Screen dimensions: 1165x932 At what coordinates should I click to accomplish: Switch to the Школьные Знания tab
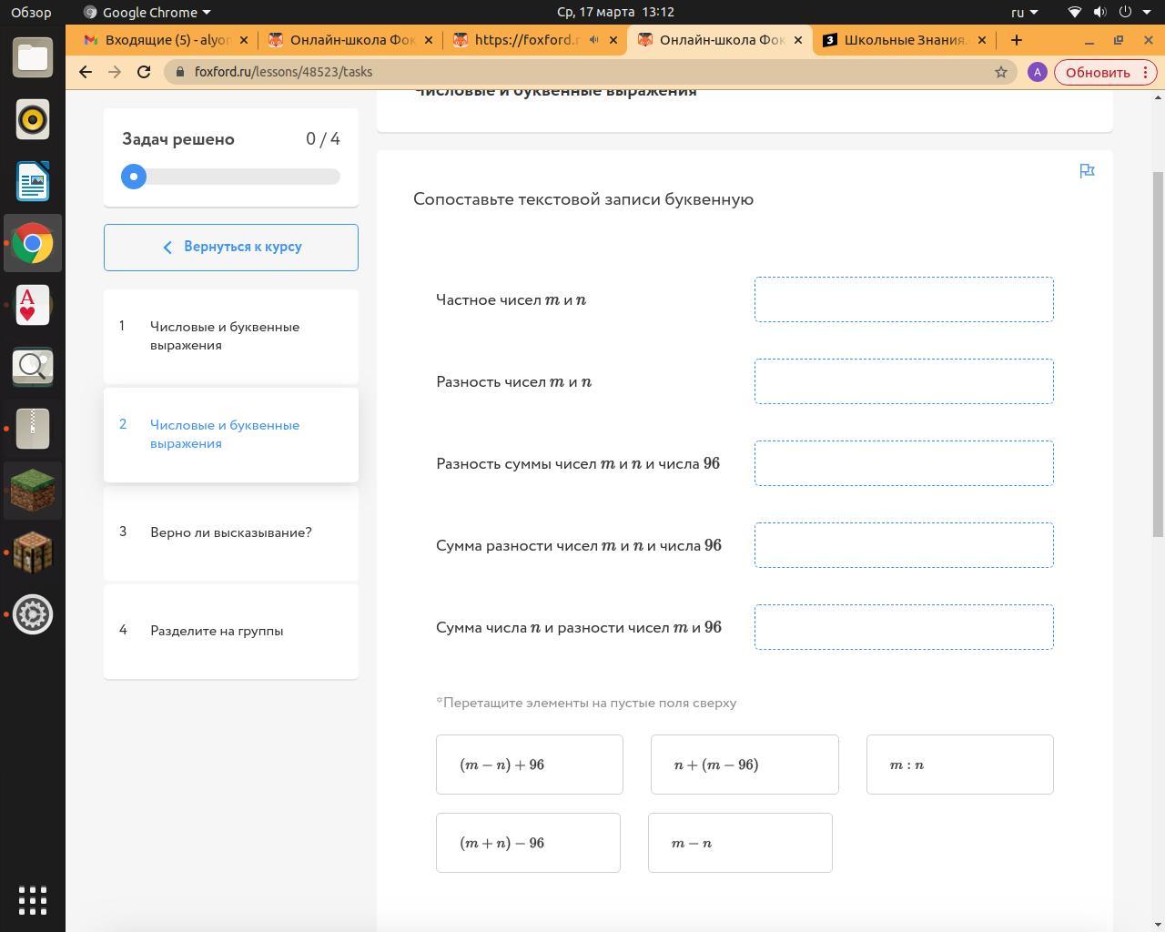coord(904,40)
